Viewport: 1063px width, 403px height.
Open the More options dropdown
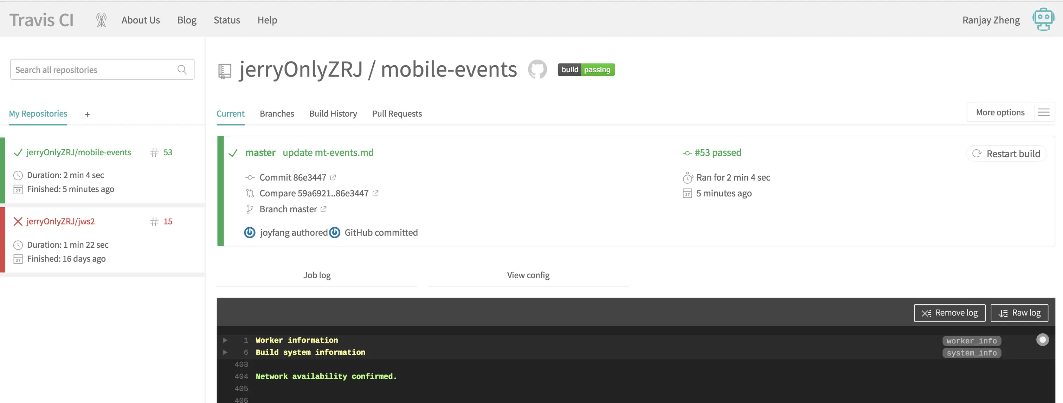(x=1000, y=112)
